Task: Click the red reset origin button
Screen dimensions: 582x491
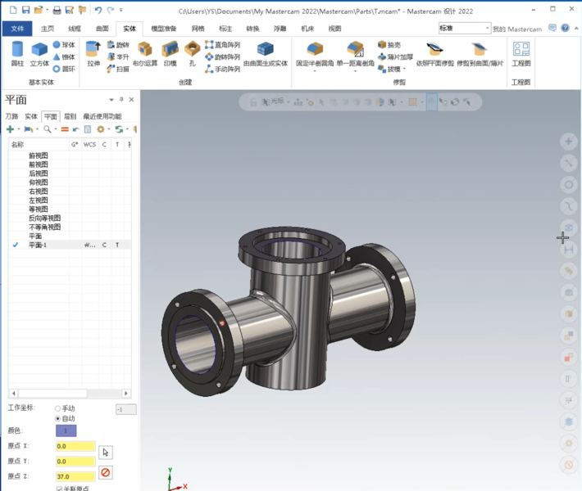Action: tap(106, 472)
